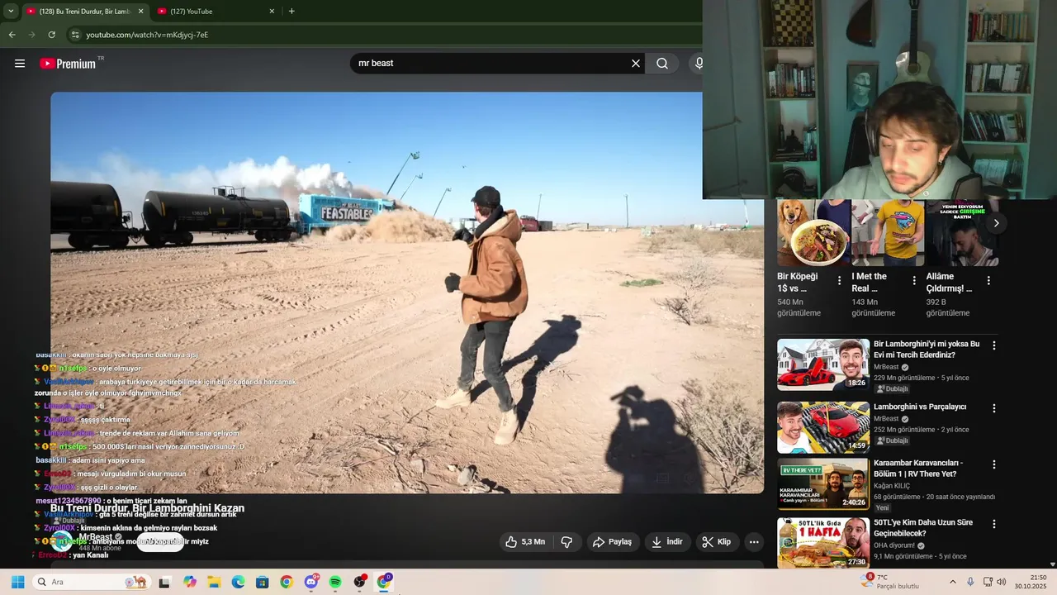Open '50TL'lik Gıda 1 Hafta' thumbnail

pos(823,543)
